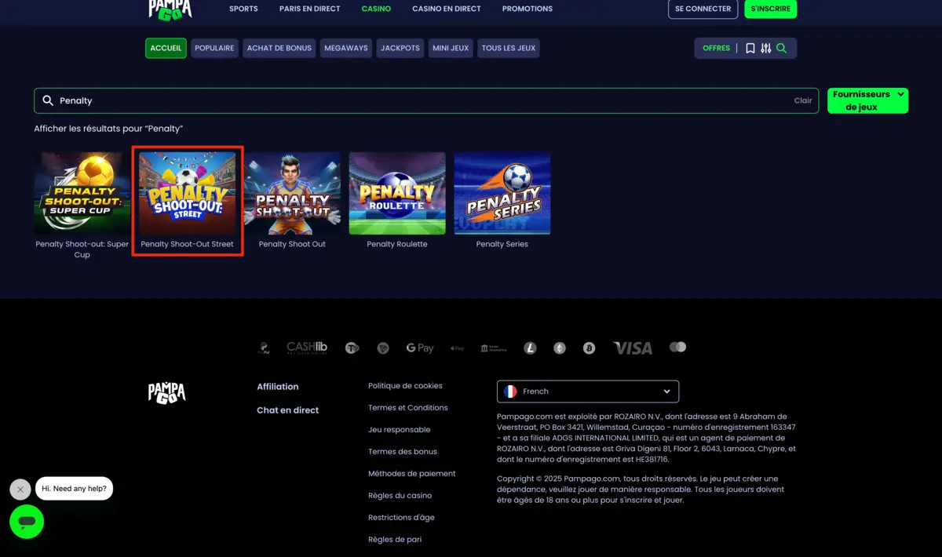Click the Mastercard logo

click(678, 347)
